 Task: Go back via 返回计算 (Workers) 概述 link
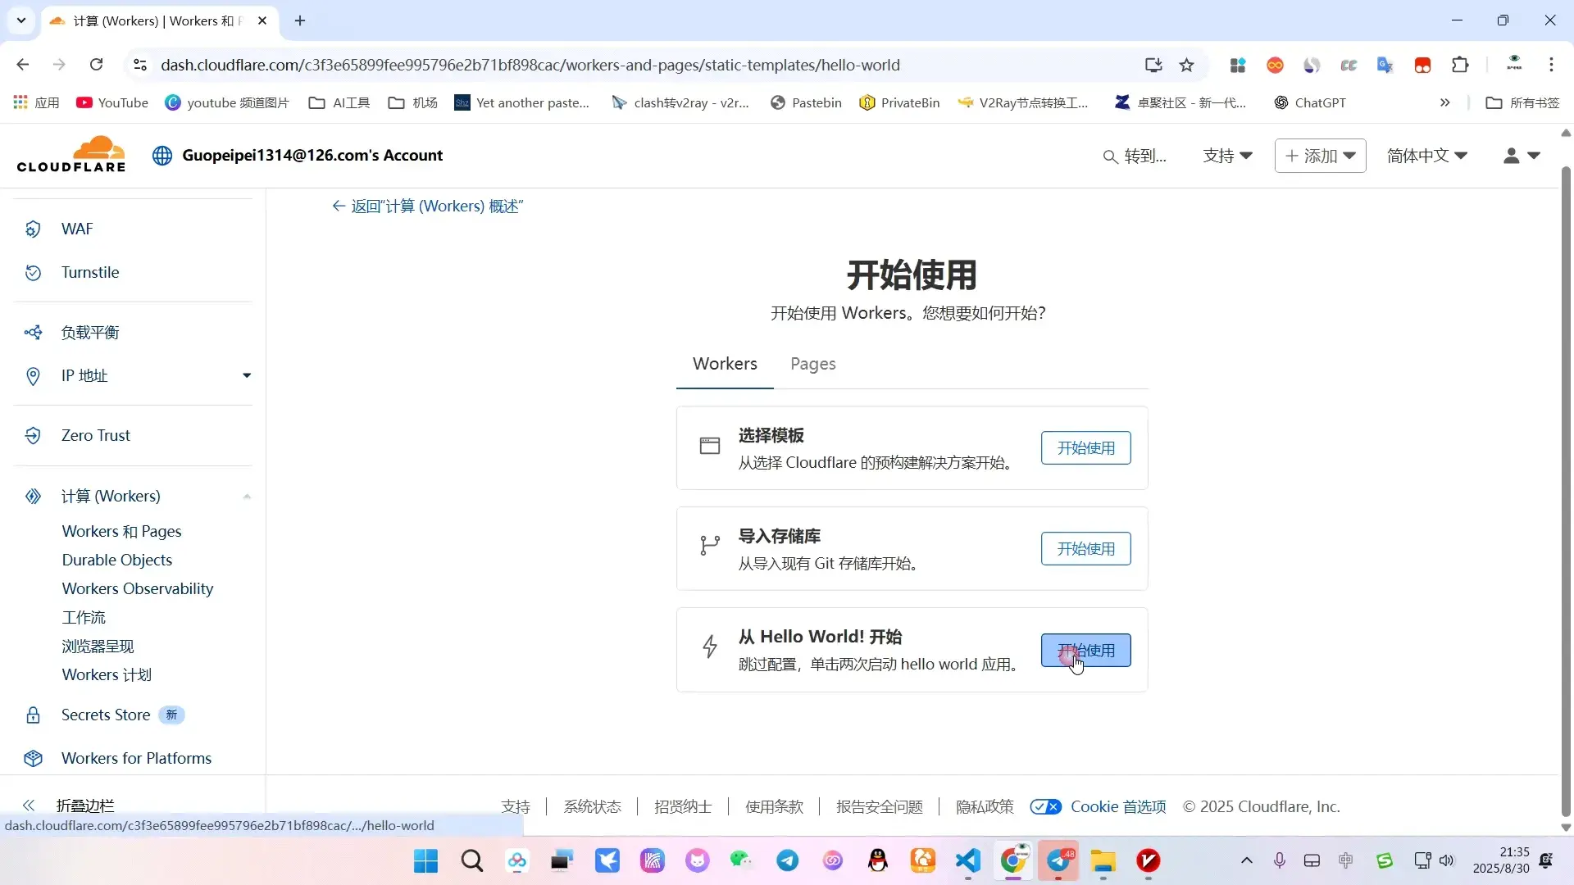tap(427, 206)
